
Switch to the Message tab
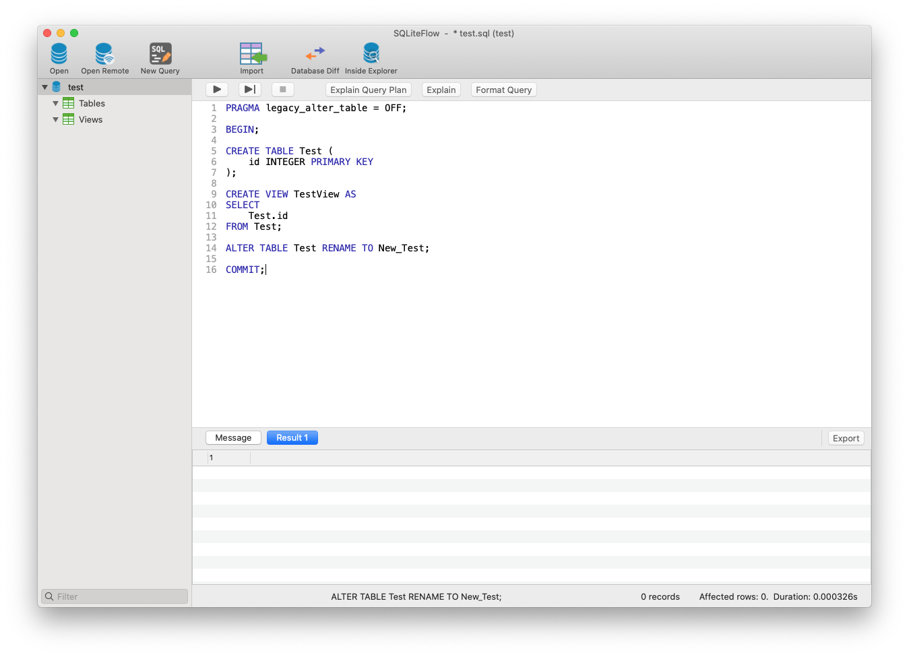pos(233,437)
